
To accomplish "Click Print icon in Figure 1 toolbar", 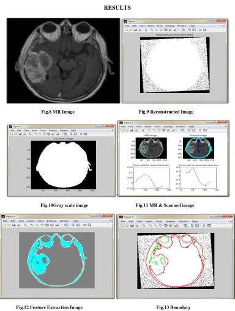I will tap(140, 30).
